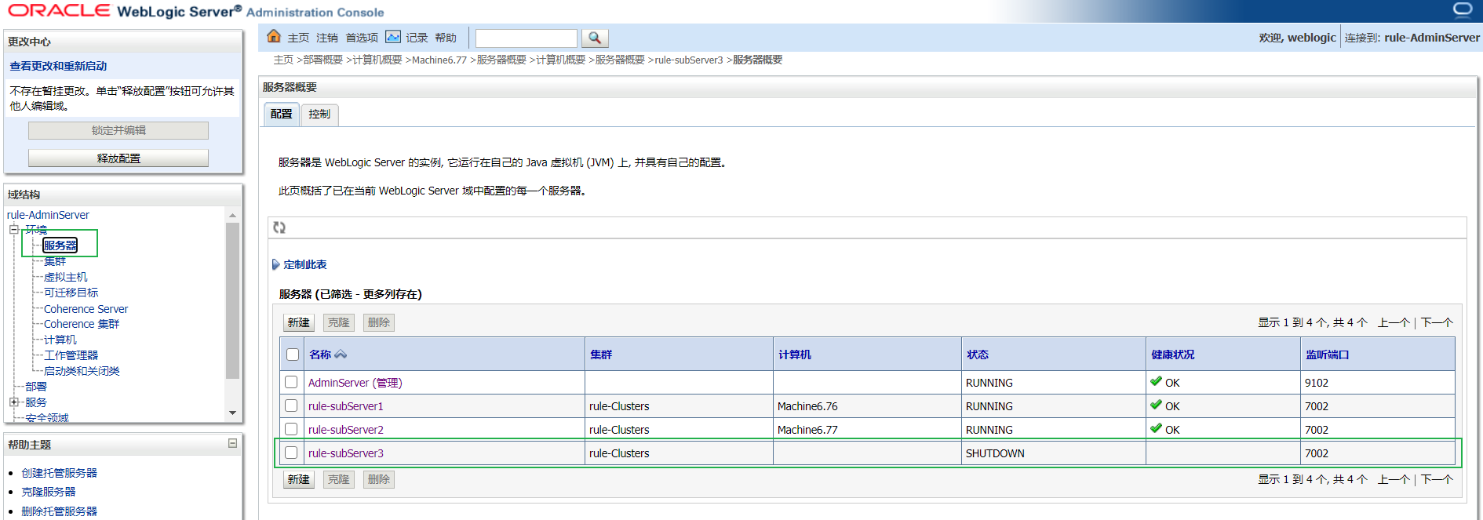Open the AdminServer (管理) link
The height and width of the screenshot is (520, 1483).
355,383
